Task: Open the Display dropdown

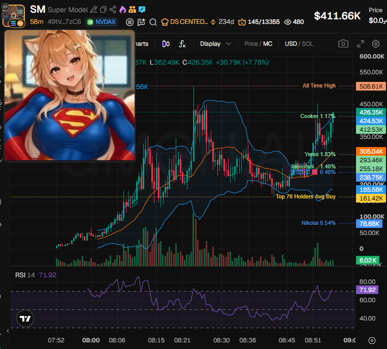Action: click(x=215, y=44)
